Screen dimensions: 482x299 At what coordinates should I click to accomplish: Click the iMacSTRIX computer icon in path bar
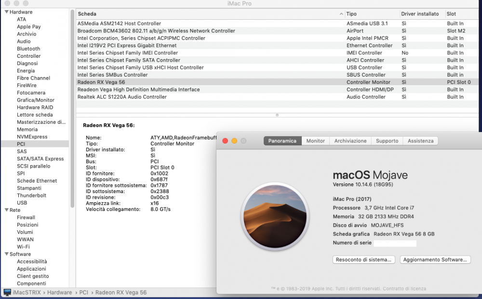click(7, 292)
